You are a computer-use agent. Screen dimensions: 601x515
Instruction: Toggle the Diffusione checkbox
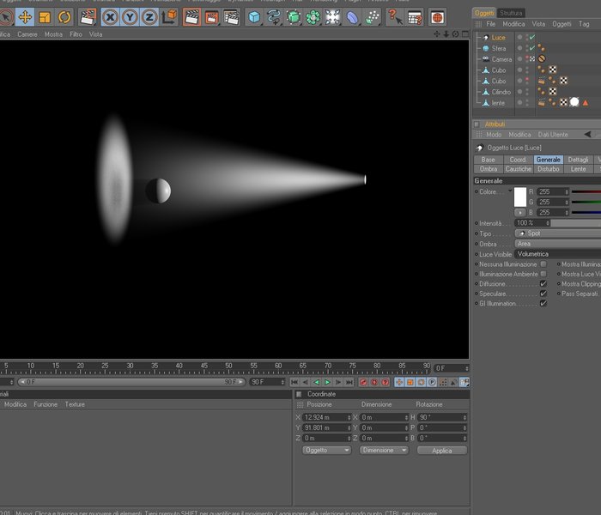point(543,284)
